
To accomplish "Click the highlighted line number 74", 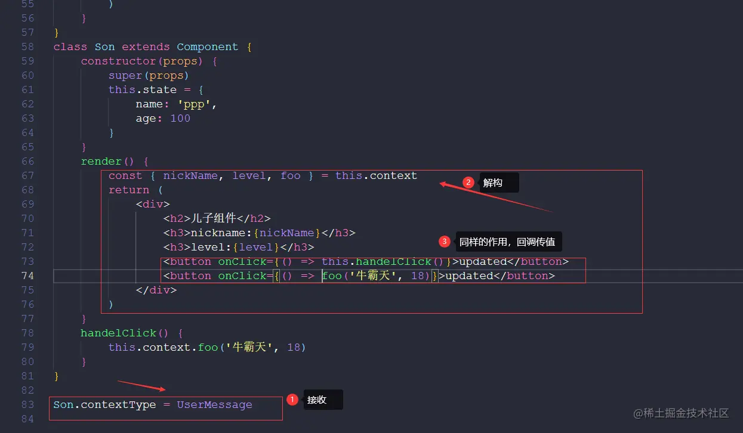I will pyautogui.click(x=27, y=276).
